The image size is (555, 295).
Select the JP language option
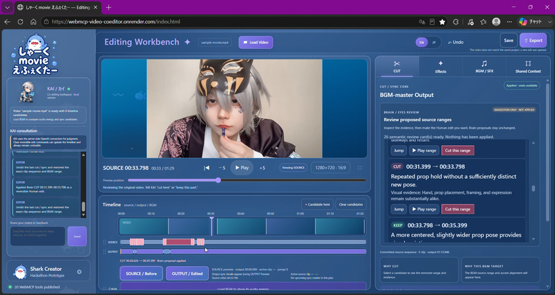pyautogui.click(x=434, y=43)
